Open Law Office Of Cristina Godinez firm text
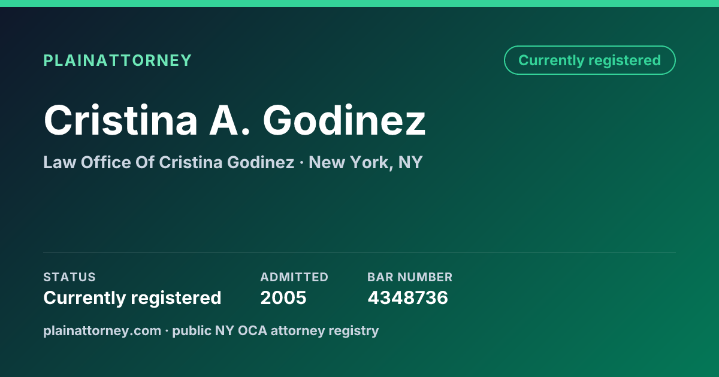The image size is (719, 377). [x=168, y=162]
